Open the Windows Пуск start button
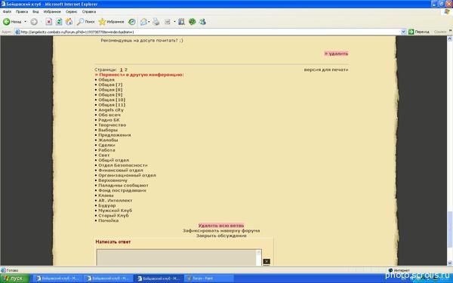The height and width of the screenshot is (283, 453). (x=14, y=278)
